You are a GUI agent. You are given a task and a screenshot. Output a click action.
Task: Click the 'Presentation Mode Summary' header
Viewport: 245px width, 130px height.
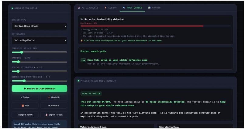coord(98,81)
